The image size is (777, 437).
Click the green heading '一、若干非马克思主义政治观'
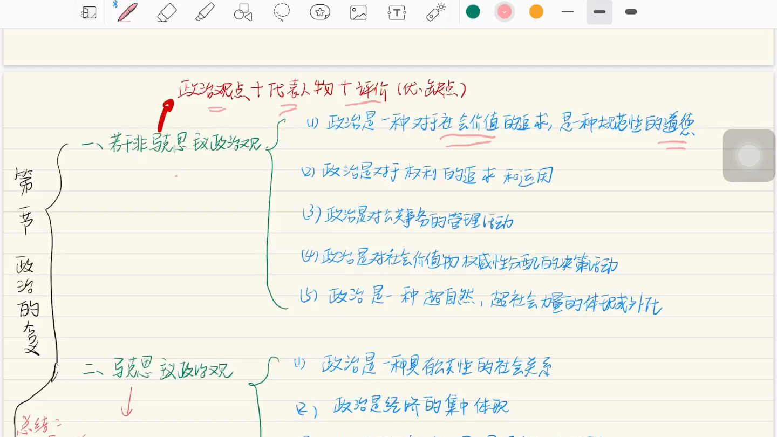click(171, 142)
